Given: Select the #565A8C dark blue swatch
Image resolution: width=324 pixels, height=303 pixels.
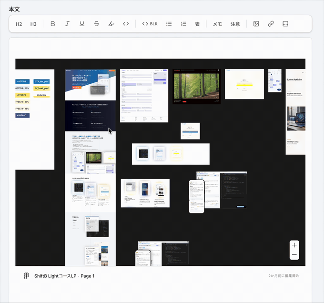Looking at the screenshot, I should pos(22,115).
